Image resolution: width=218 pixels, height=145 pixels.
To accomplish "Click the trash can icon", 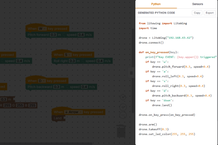I will pos(121,131).
